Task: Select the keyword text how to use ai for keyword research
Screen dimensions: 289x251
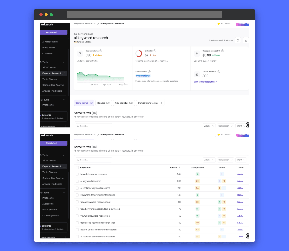Action: [x=98, y=230]
